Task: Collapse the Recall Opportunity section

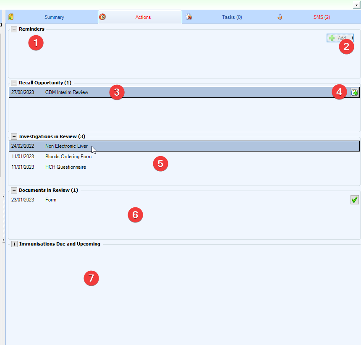Action: click(x=14, y=83)
